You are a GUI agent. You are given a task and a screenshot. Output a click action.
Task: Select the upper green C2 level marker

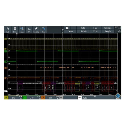(6, 51)
